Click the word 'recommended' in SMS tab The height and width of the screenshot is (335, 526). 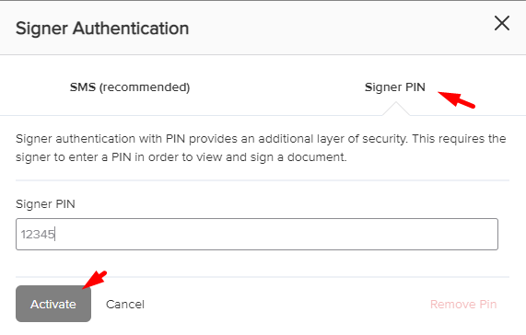click(x=145, y=87)
